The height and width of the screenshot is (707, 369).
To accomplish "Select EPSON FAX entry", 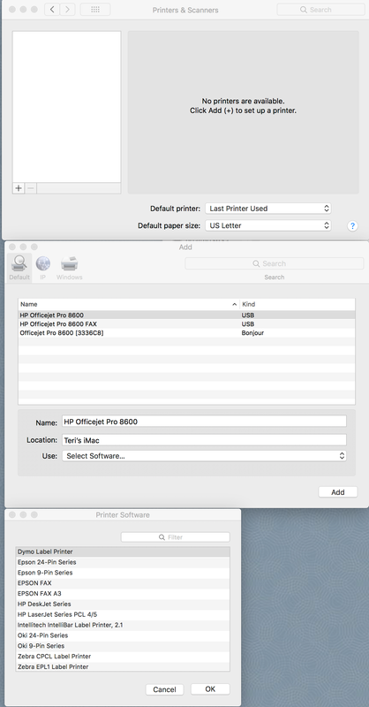I will click(123, 582).
